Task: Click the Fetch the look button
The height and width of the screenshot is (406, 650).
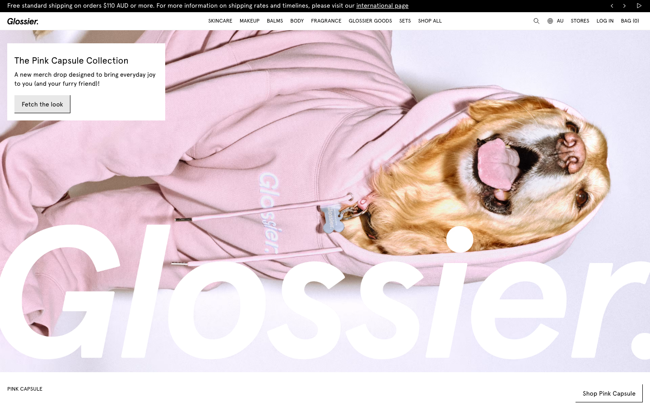Action: (x=42, y=104)
